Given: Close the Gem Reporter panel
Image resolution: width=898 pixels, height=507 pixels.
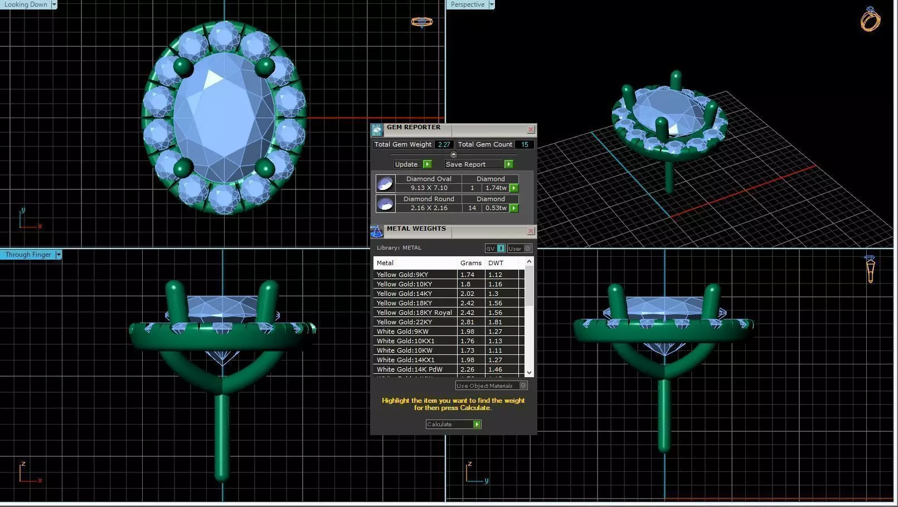Looking at the screenshot, I should pos(531,129).
